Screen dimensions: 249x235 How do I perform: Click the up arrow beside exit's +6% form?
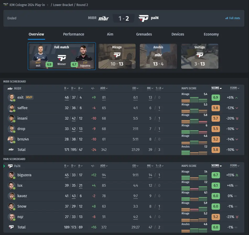point(236,98)
